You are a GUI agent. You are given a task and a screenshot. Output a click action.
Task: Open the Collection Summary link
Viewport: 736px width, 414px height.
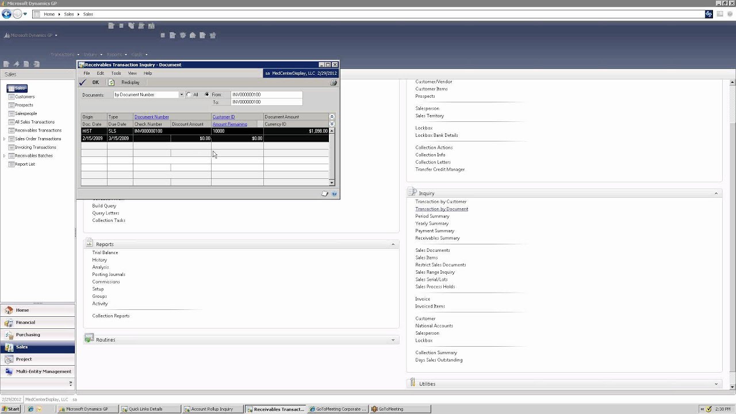click(436, 352)
